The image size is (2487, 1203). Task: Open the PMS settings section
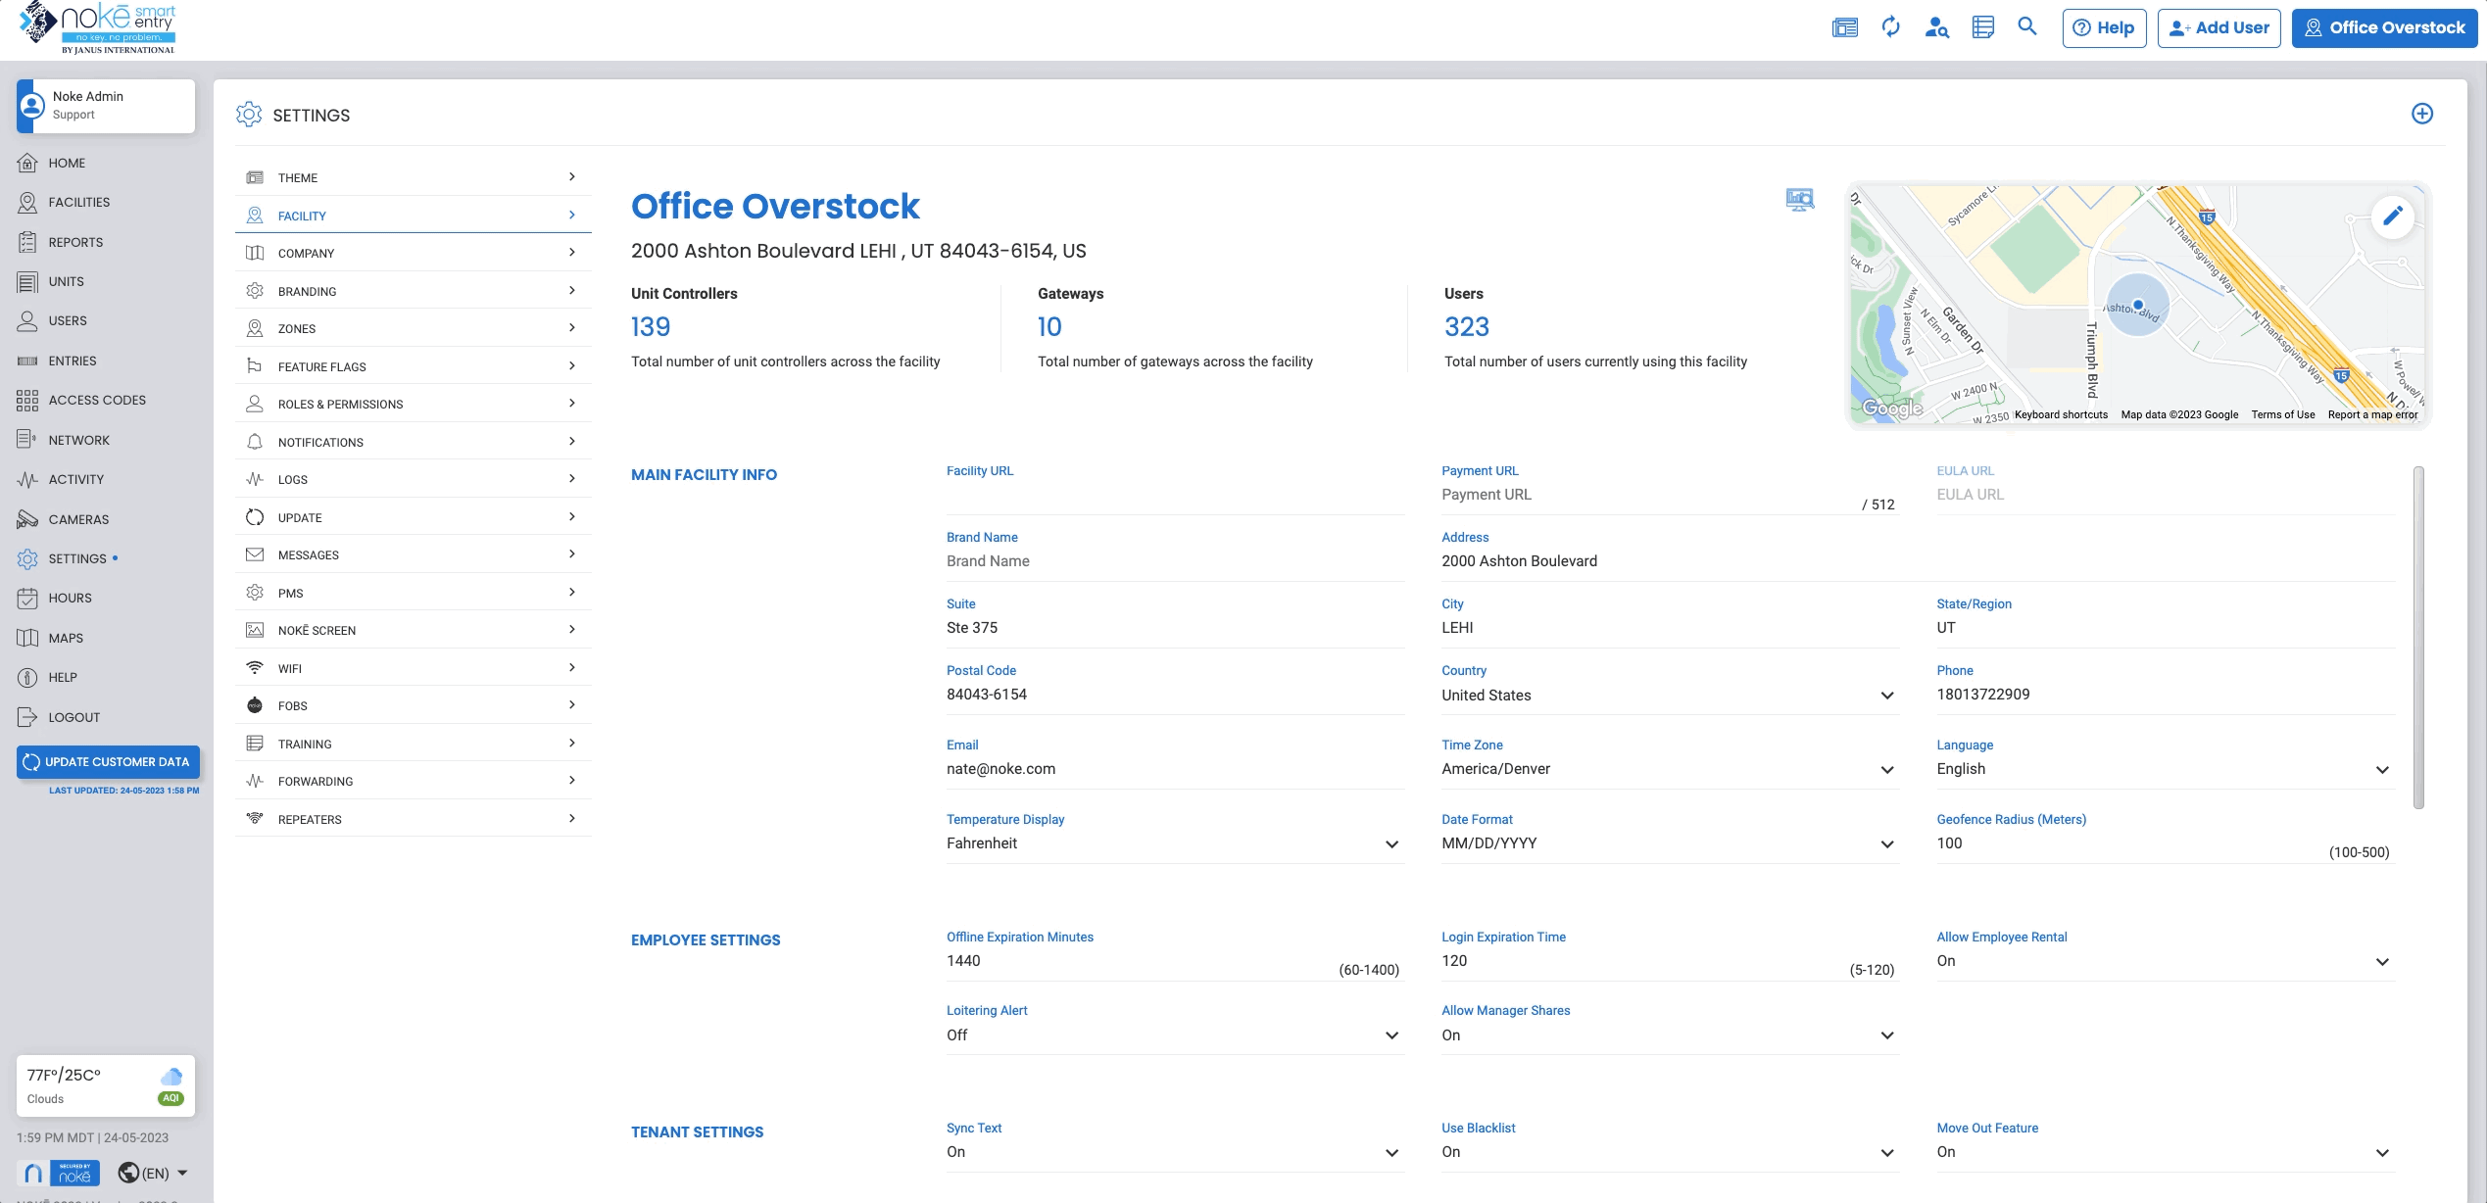coord(413,593)
